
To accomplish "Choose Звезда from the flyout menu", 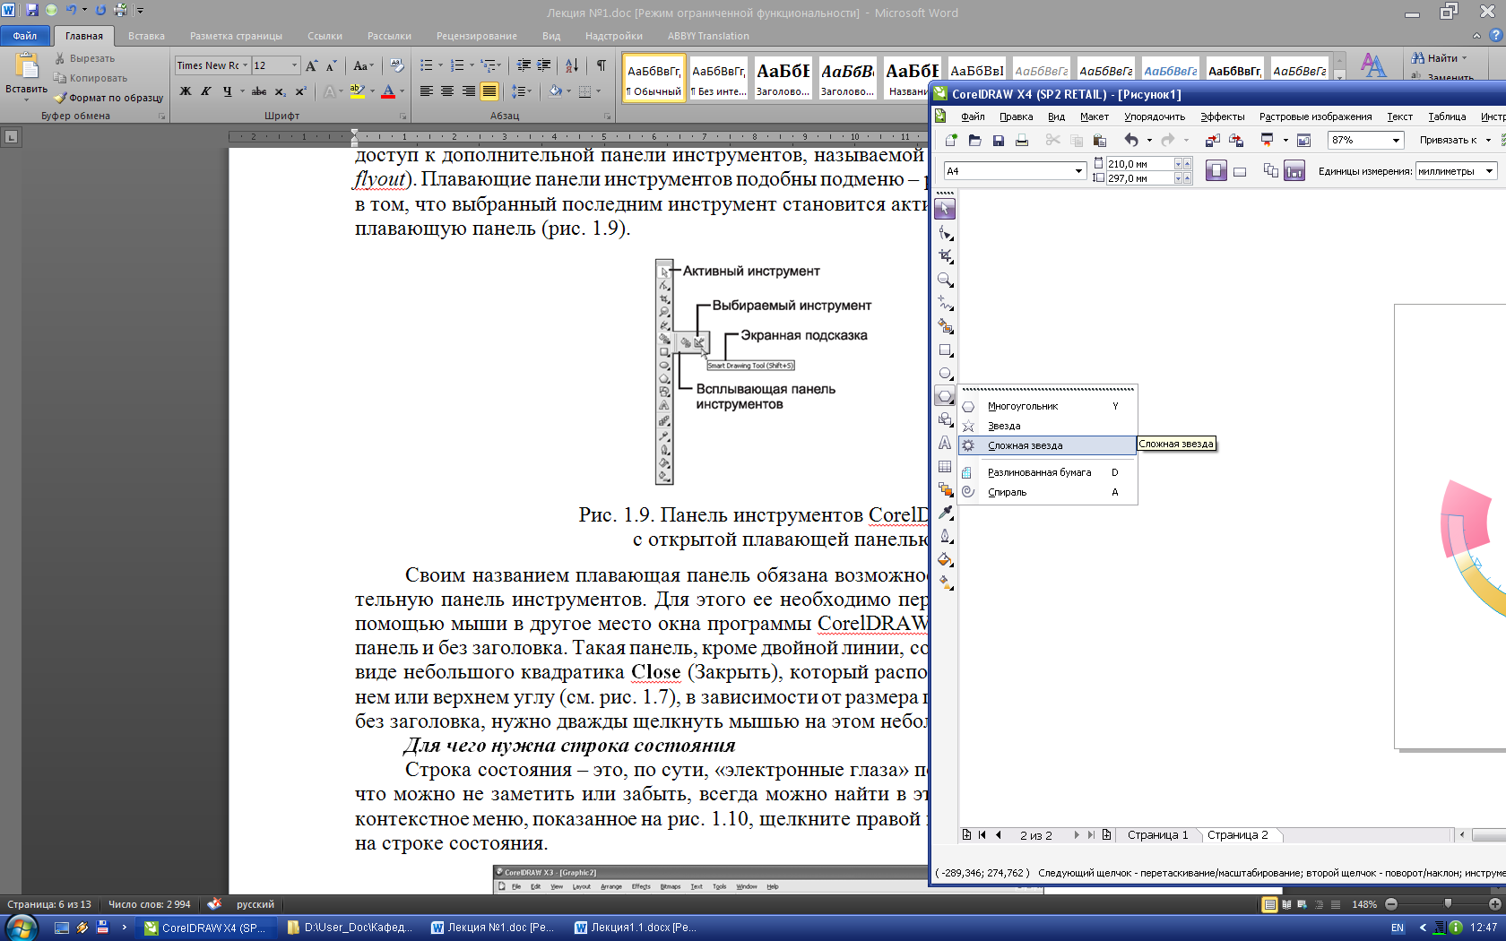I will (1048, 426).
